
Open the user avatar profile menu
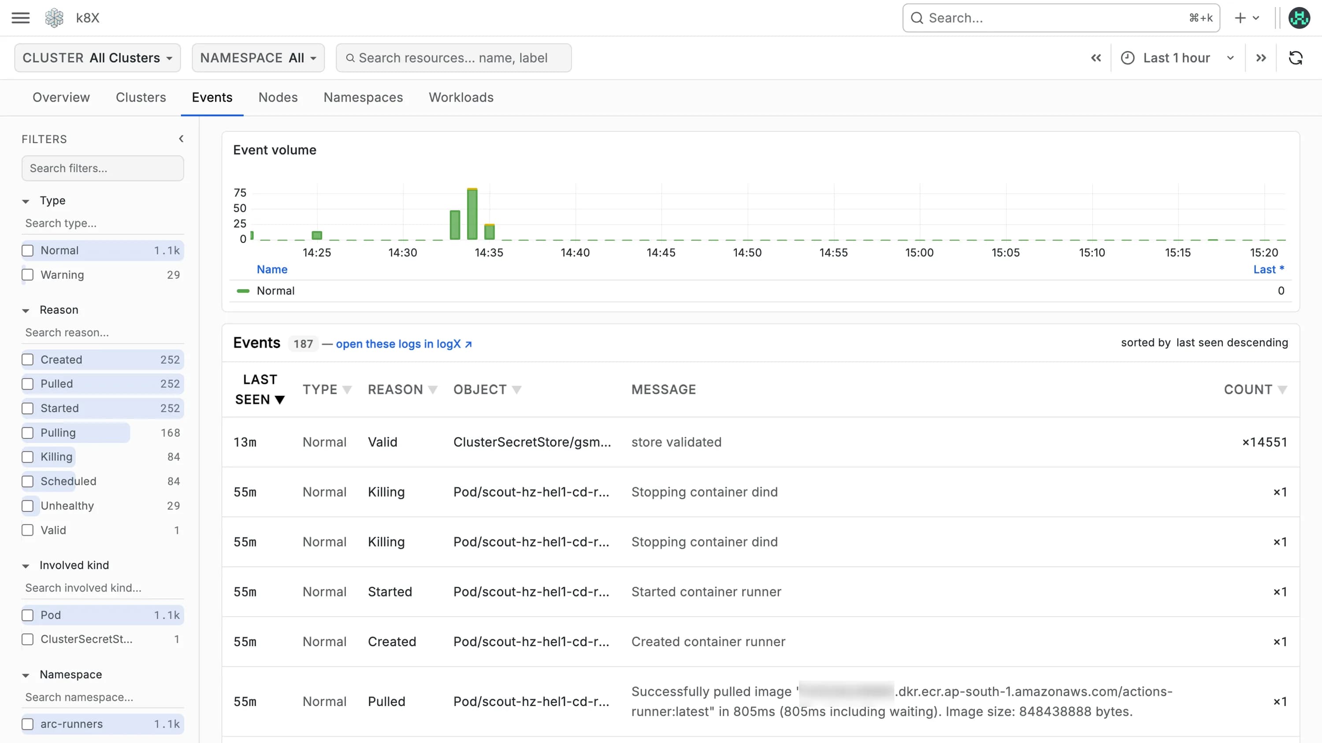[1299, 18]
